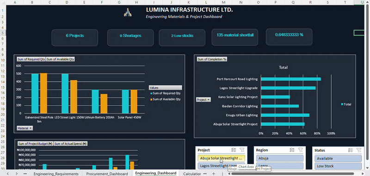
Task: Select the Region slicer header label
Action: coord(262,150)
